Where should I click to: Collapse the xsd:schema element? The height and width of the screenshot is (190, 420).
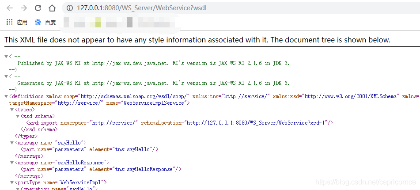(x=18, y=116)
